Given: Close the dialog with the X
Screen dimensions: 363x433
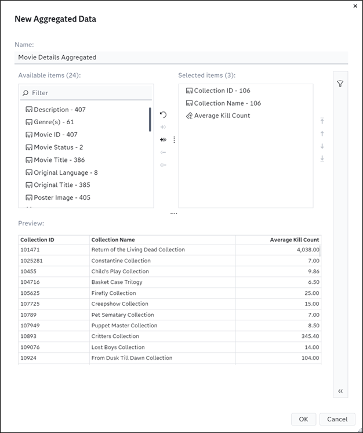Looking at the screenshot, I should click(x=355, y=6).
